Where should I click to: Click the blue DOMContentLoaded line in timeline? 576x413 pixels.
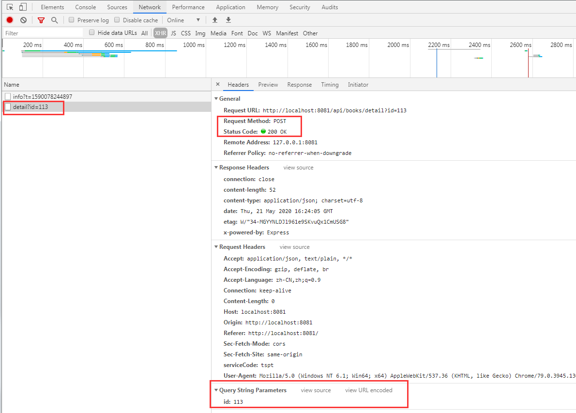coord(437,62)
